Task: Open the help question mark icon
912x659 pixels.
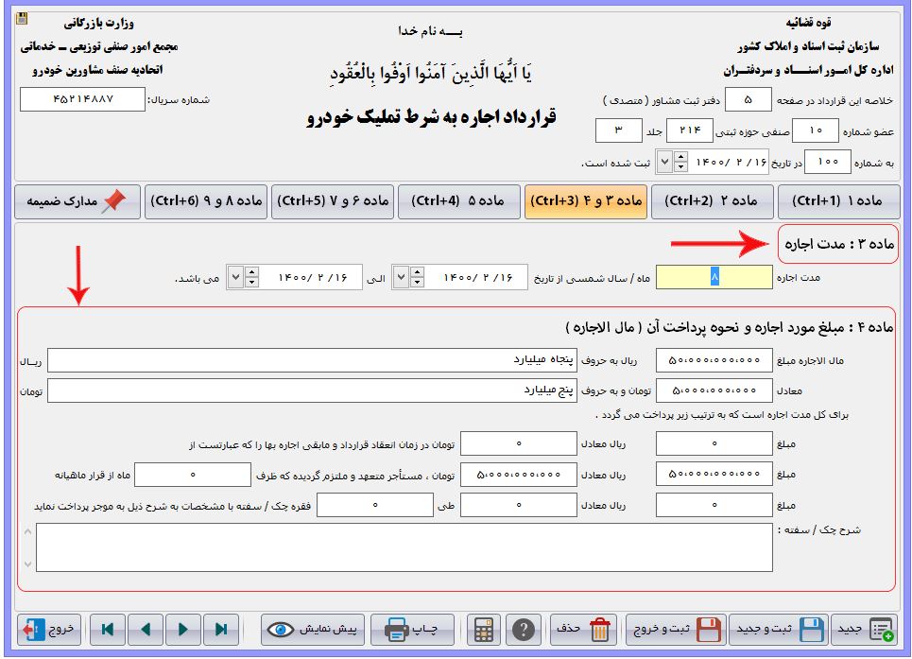Action: [524, 630]
